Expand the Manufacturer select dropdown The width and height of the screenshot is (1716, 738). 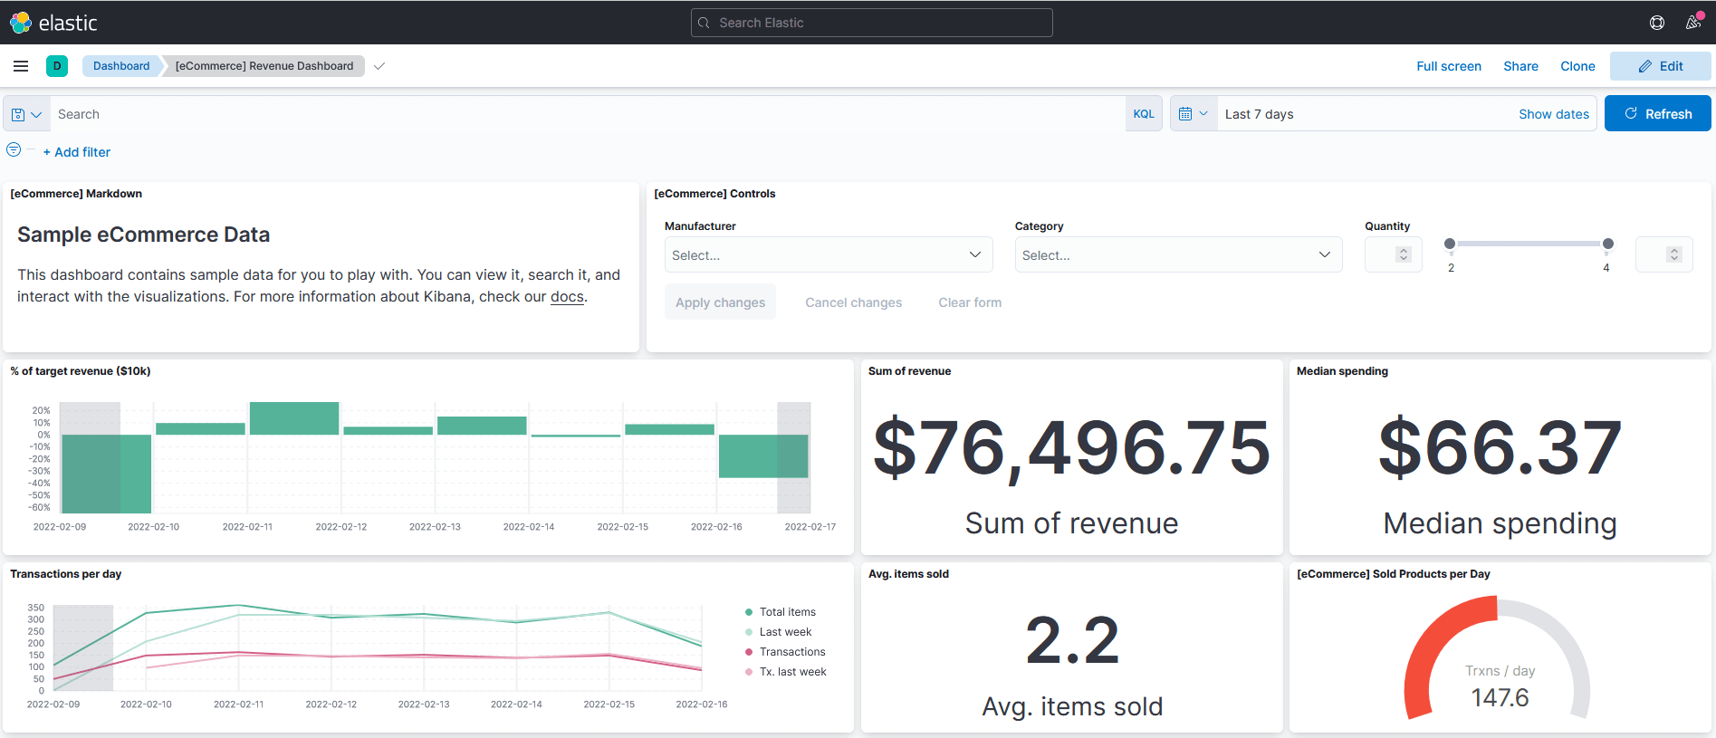point(829,255)
